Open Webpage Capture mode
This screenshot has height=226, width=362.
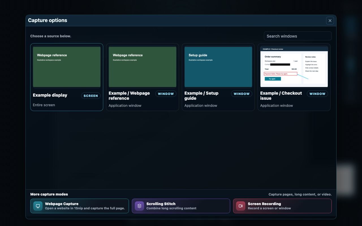click(79, 206)
